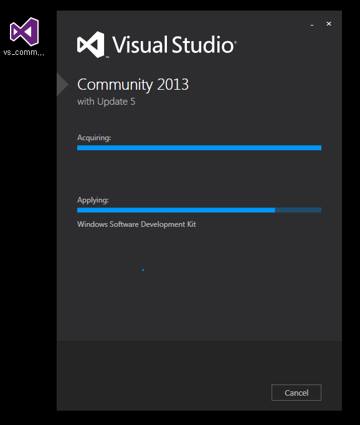Click the Visual Studio logo icon
This screenshot has width=360, height=425.
point(91,44)
